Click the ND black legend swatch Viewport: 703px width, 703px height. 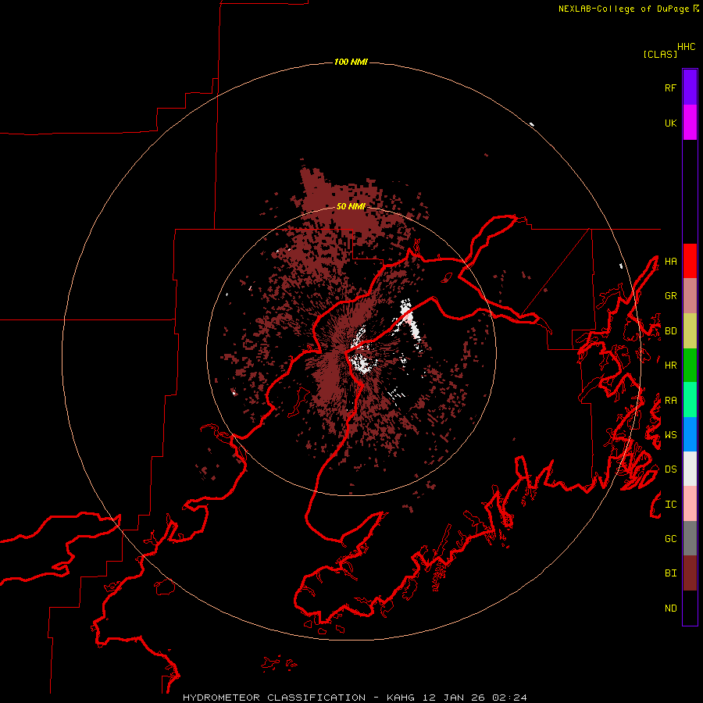tap(690, 608)
